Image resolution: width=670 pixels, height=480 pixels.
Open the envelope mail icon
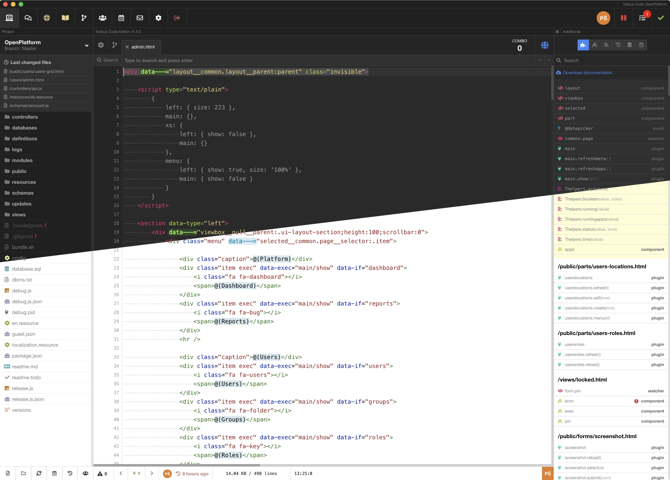click(140, 18)
